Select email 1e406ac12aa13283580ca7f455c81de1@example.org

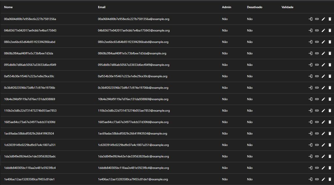pos(133,179)
